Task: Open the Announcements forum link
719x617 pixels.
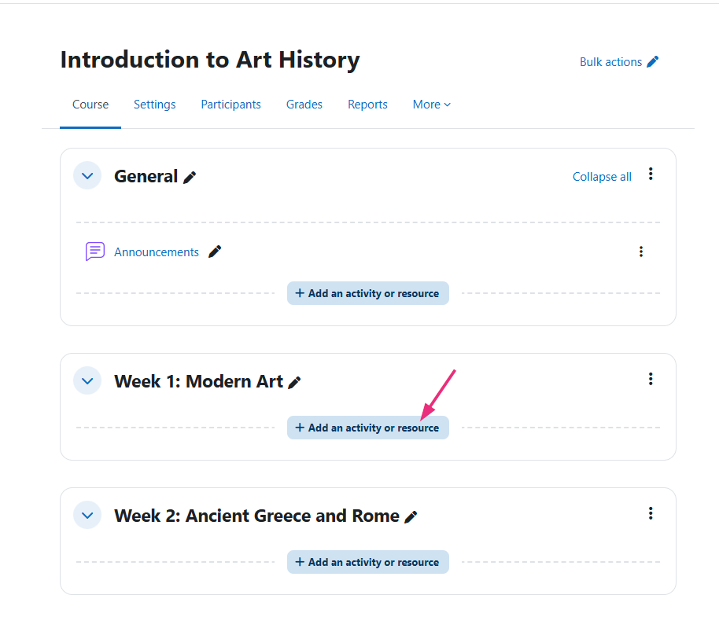Action: [157, 252]
